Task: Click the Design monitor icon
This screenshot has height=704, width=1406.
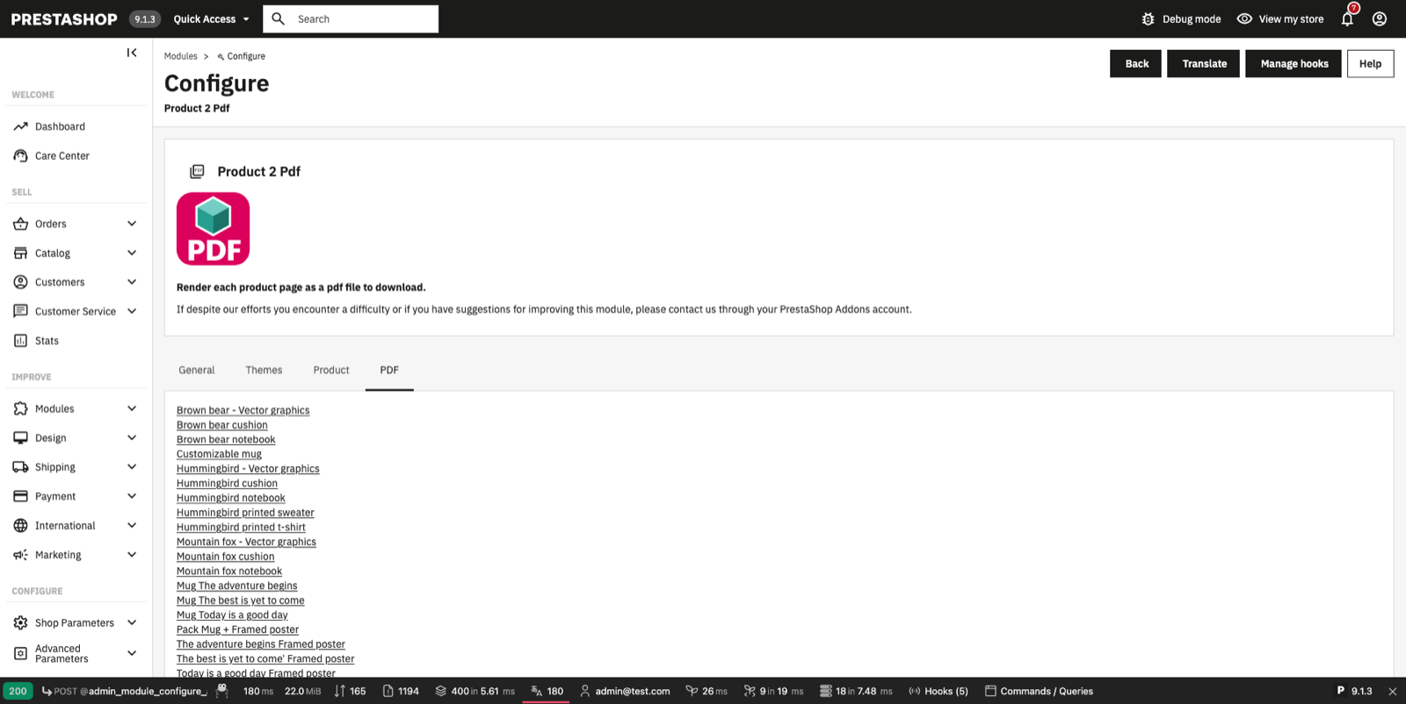Action: tap(20, 438)
